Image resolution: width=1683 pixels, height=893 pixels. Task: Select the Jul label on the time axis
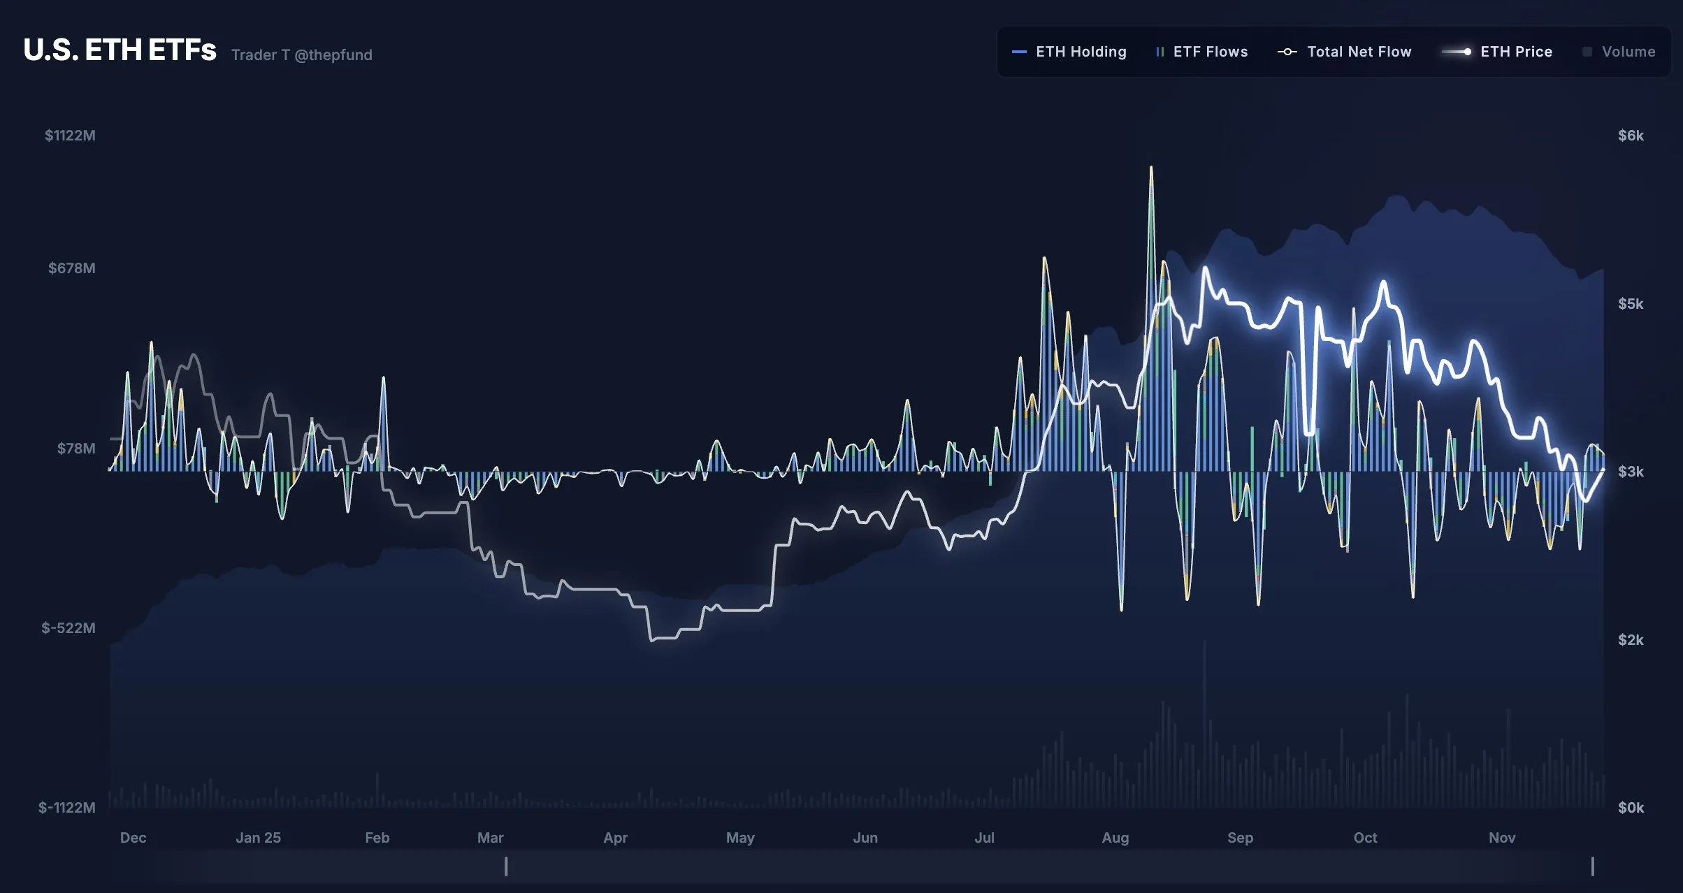point(985,838)
